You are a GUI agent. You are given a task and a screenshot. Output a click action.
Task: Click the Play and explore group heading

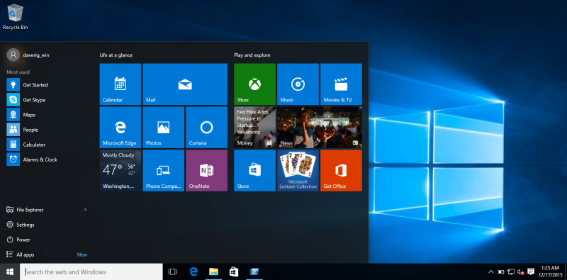tap(252, 55)
